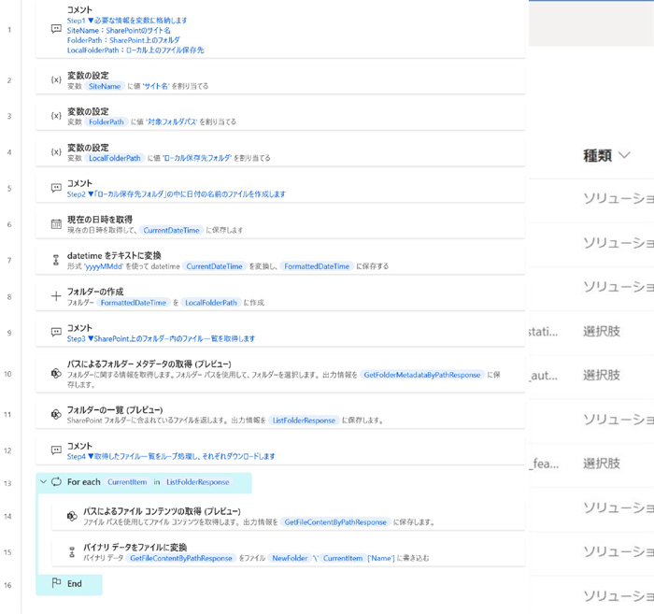Click the variable icon for SiteName step
The image size is (654, 614).
click(x=56, y=80)
